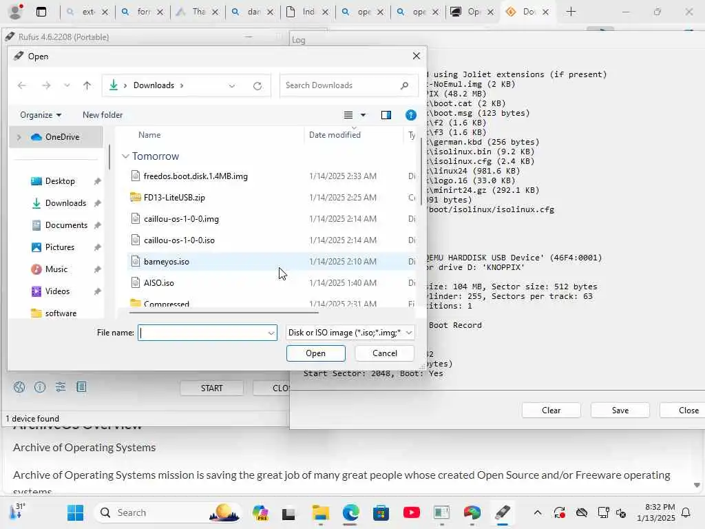The image size is (705, 529).
Task: Click the Rufus language globe icon
Action: 19,387
